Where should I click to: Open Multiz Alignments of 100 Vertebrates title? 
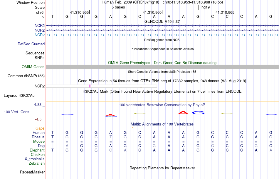(x=162, y=124)
